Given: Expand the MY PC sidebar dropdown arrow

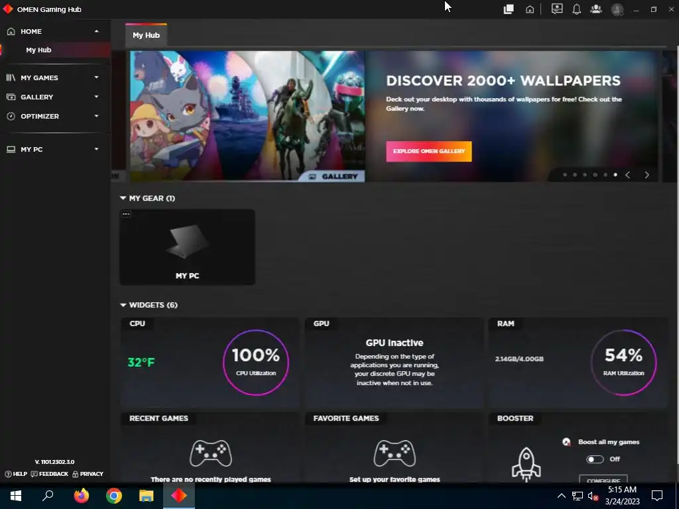Looking at the screenshot, I should pos(96,149).
